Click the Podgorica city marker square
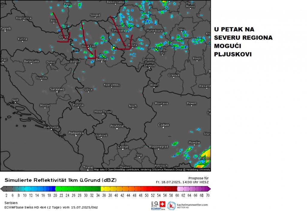 pyautogui.click(x=76, y=135)
